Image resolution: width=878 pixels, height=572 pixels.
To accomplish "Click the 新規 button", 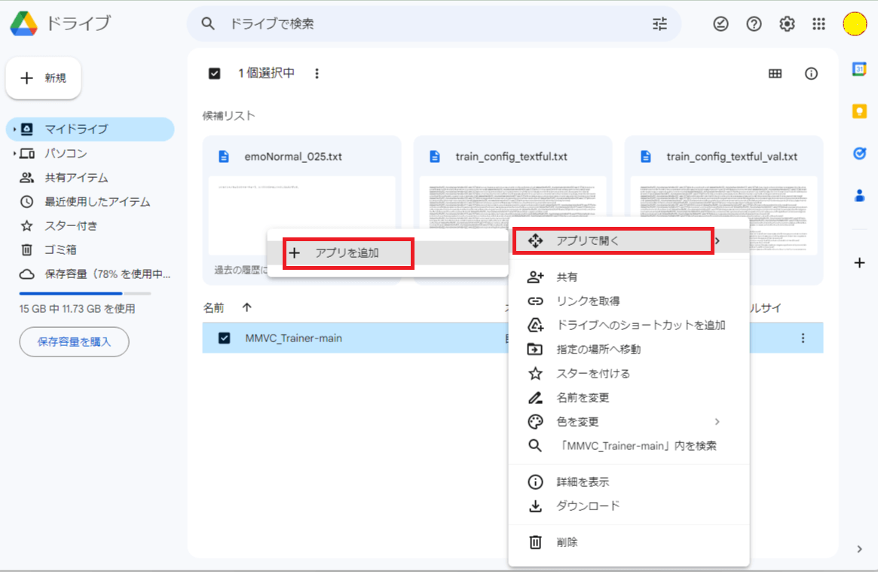I will [44, 78].
